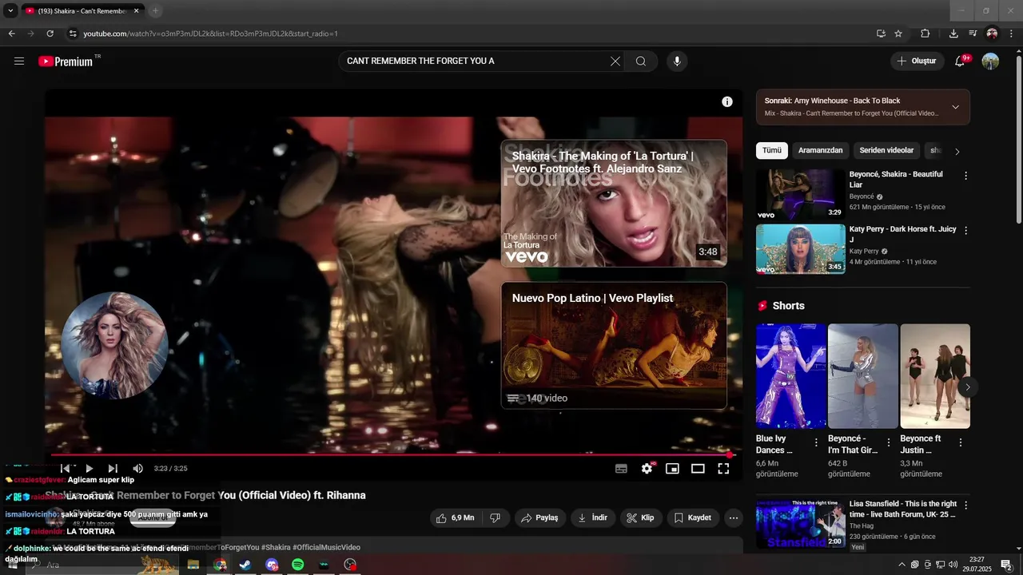The height and width of the screenshot is (575, 1023).
Task: Open Steam from the taskbar
Action: pyautogui.click(x=245, y=565)
